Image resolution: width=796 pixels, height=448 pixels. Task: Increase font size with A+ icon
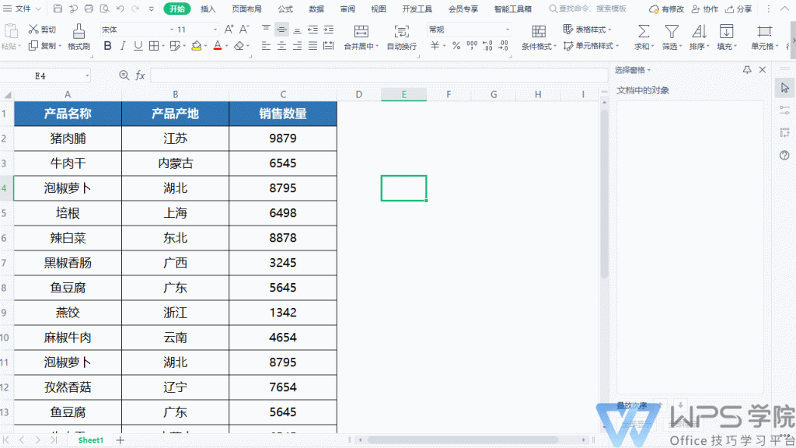pyautogui.click(x=229, y=30)
